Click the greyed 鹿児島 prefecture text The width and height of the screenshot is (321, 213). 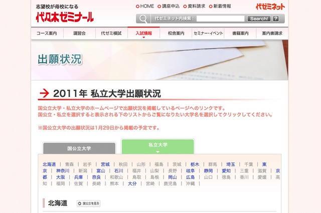click(170, 183)
